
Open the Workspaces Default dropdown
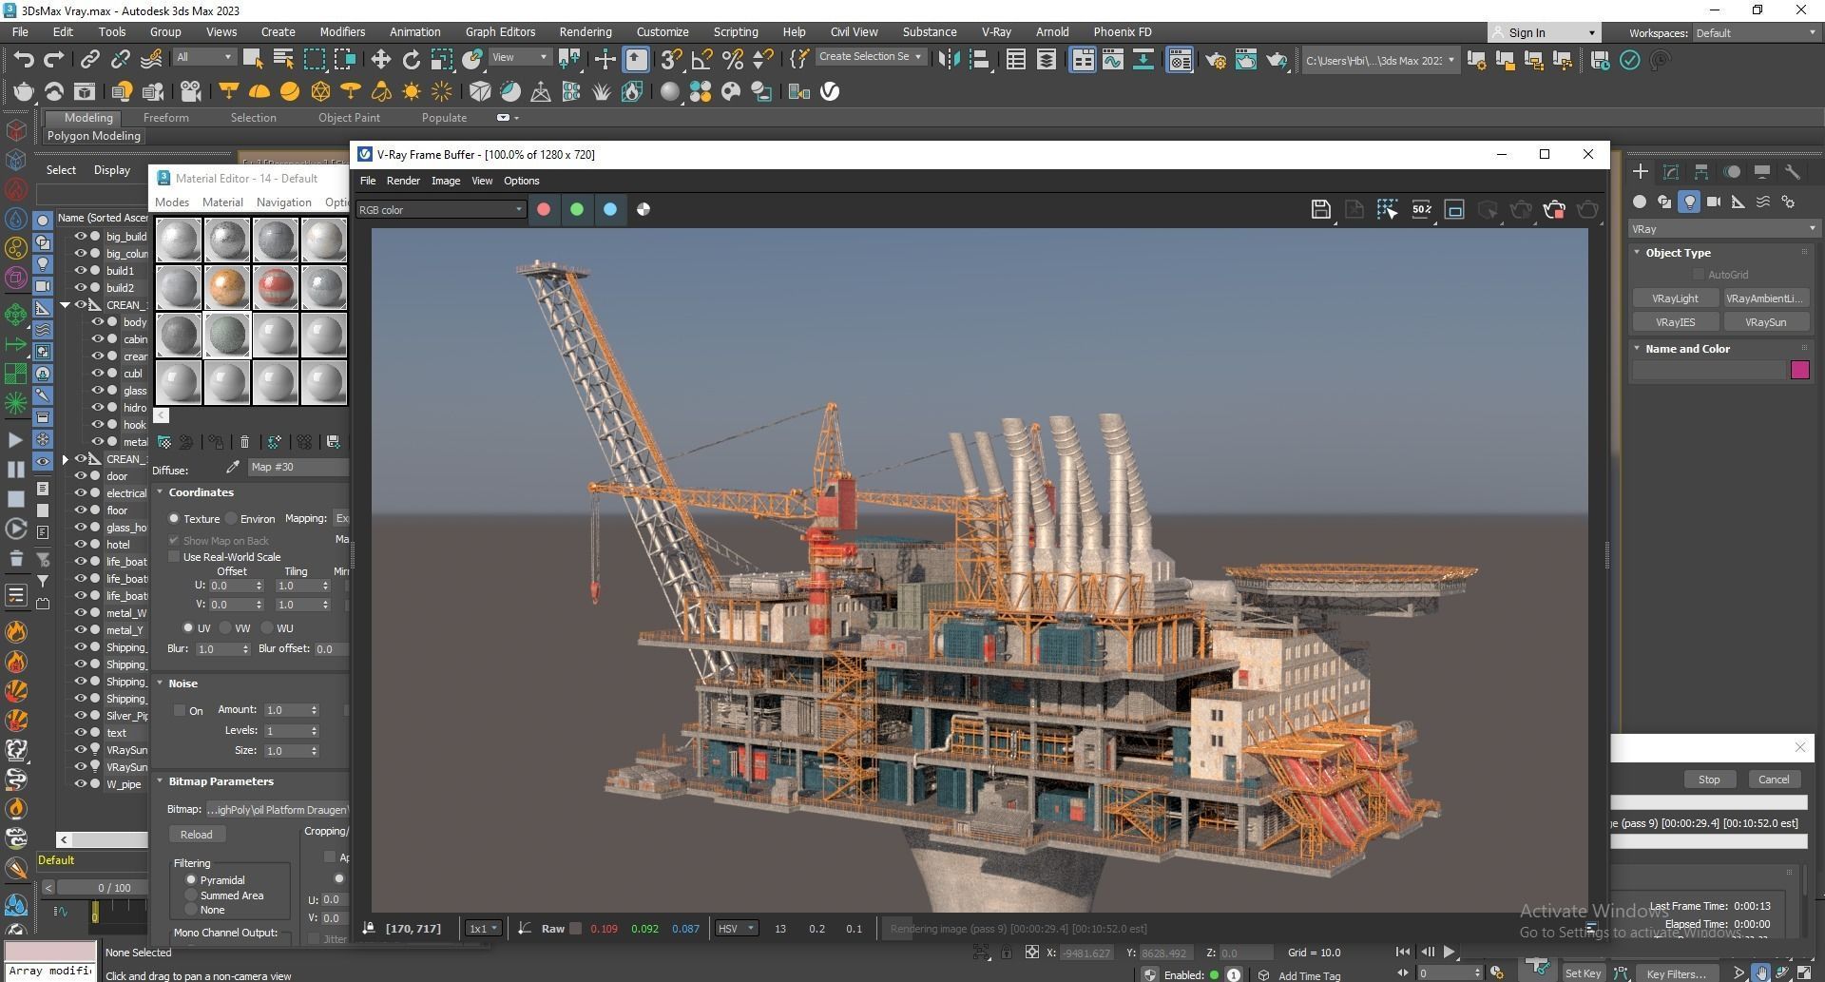(1755, 33)
